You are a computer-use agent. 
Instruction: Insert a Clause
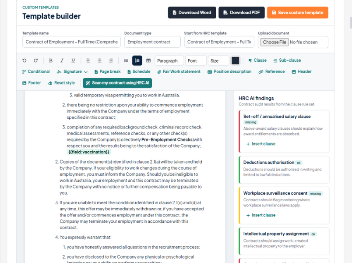[x=257, y=60]
